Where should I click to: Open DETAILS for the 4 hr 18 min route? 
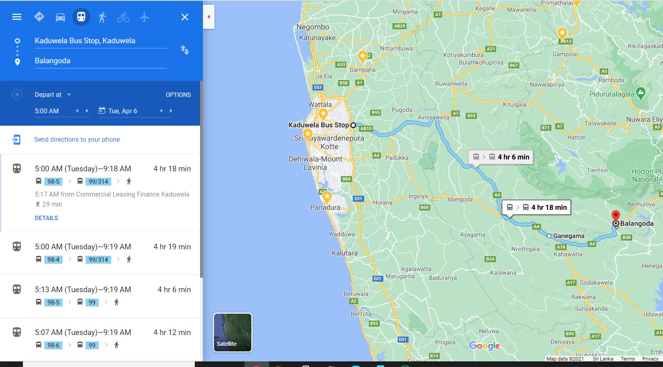pyautogui.click(x=46, y=218)
